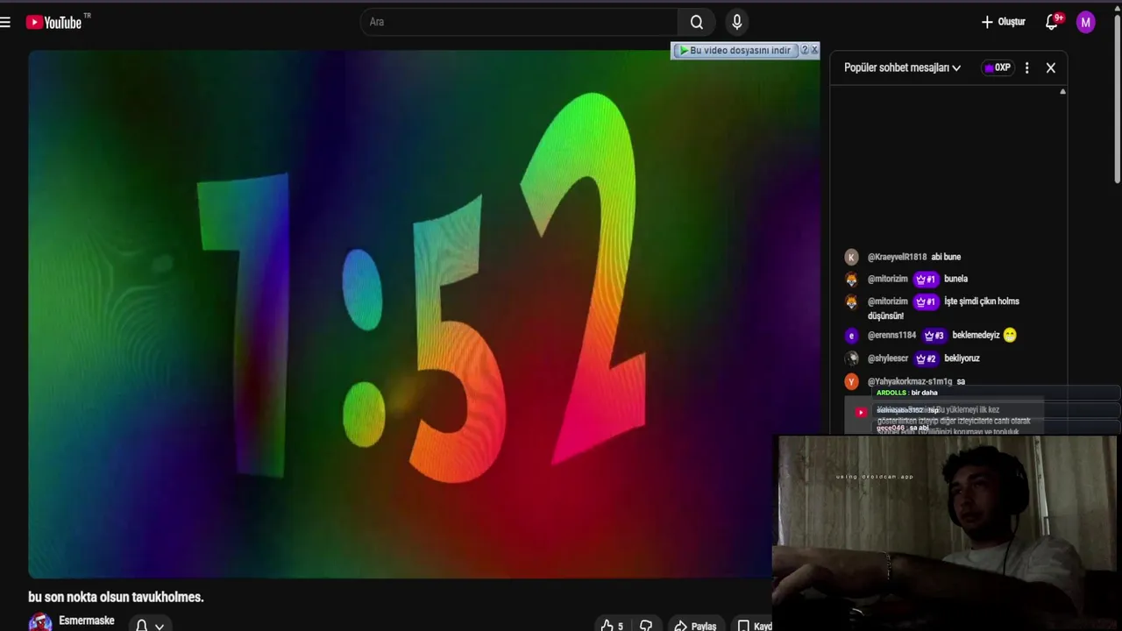Click the @erenns1184 chat avatar

click(x=851, y=335)
